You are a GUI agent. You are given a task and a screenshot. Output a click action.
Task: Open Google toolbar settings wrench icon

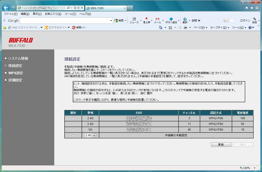(x=254, y=20)
